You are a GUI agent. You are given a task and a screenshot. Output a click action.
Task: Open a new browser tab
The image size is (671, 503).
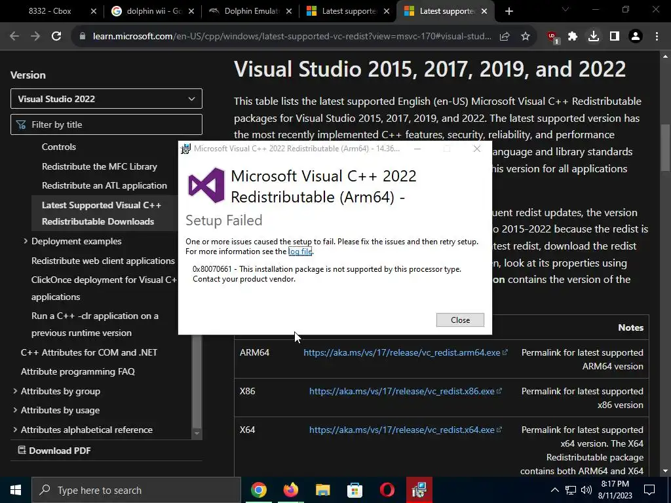508,12
